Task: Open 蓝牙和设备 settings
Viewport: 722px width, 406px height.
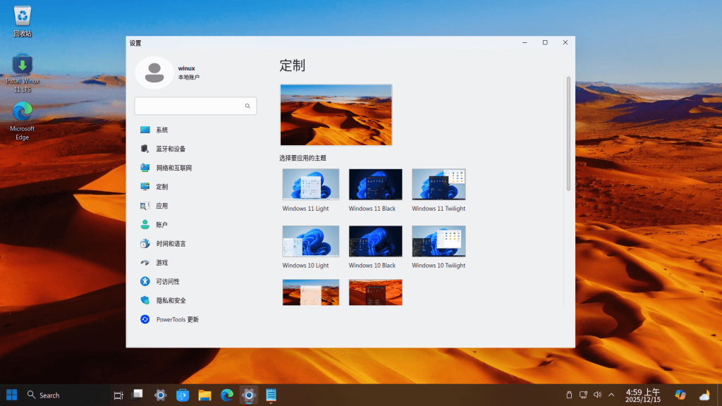Action: click(x=195, y=149)
